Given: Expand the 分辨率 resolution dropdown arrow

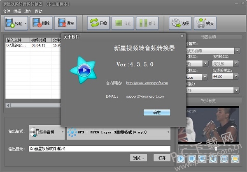Looking at the screenshot, I should tap(237, 51).
